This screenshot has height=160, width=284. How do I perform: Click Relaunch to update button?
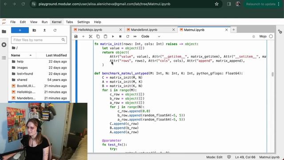260,4
